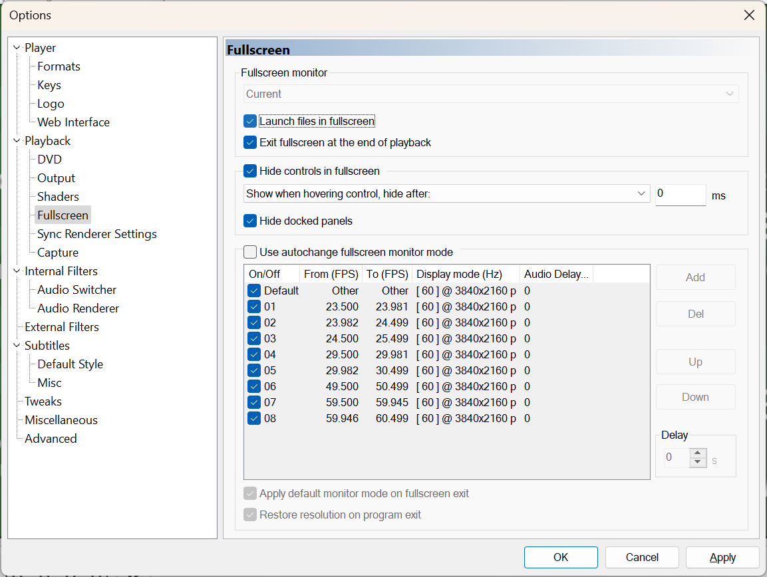Select the Tweaks settings page

pyautogui.click(x=43, y=401)
